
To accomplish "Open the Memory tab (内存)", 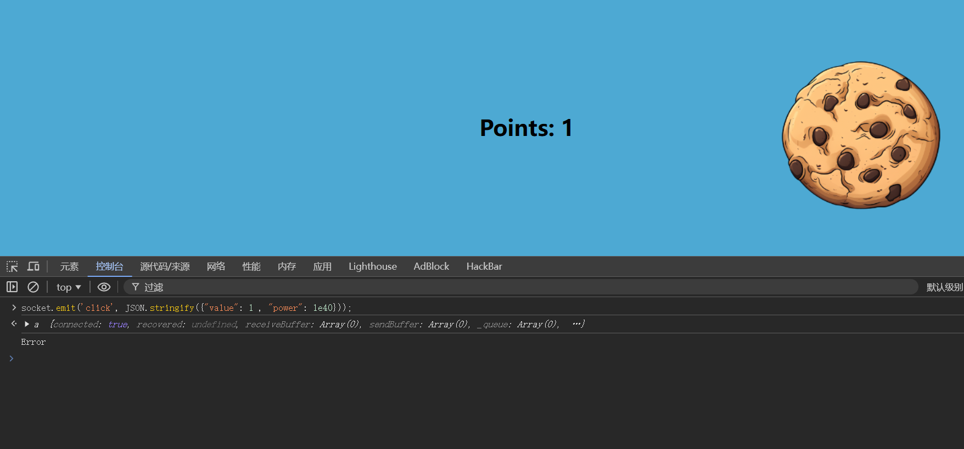I will pyautogui.click(x=287, y=266).
